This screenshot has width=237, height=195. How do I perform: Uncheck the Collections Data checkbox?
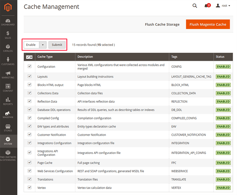point(30,93)
